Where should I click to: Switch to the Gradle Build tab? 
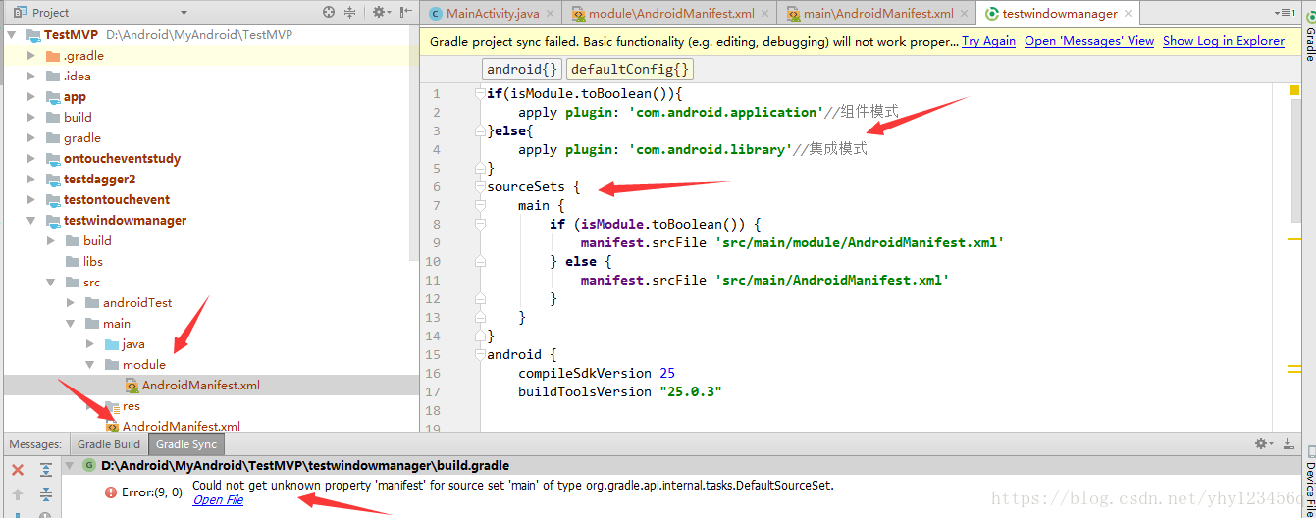(x=109, y=444)
